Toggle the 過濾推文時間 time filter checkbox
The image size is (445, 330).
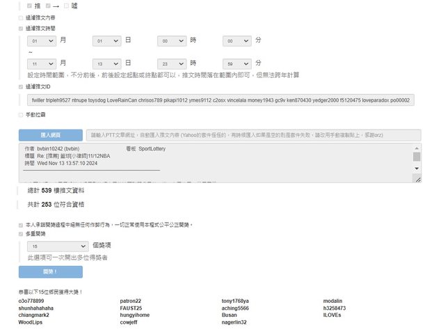tap(21, 29)
